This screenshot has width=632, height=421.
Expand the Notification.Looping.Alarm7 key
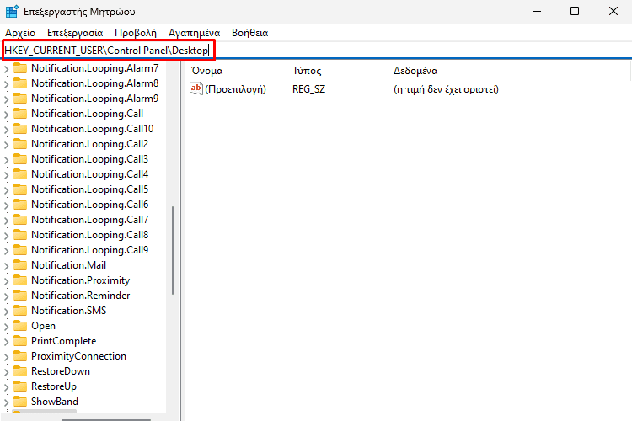click(x=6, y=69)
